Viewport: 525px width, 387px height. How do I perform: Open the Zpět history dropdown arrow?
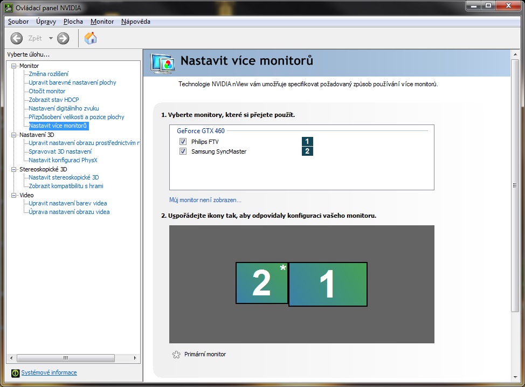coord(51,38)
